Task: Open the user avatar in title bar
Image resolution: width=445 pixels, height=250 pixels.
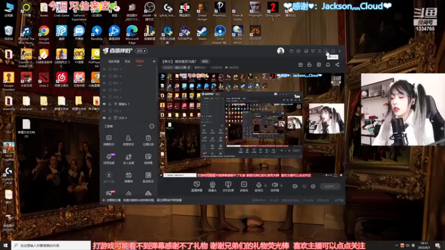Action: point(280,51)
